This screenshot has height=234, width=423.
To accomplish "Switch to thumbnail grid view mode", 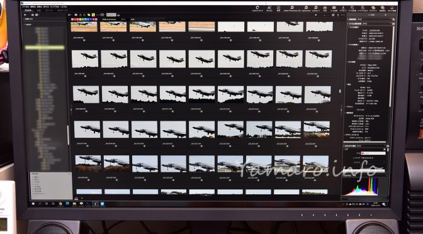I will (x=76, y=15).
